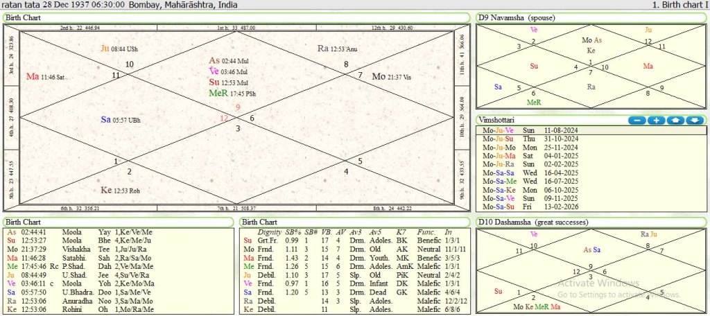This screenshot has width=710, height=316.
Task: Click the plus button in Vimshottari panel
Action: [x=656, y=121]
